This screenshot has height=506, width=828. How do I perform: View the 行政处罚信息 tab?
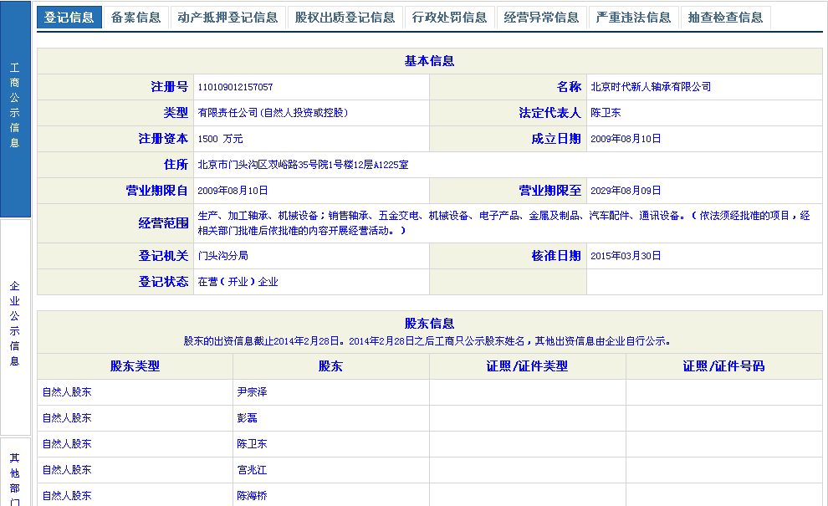pyautogui.click(x=449, y=18)
